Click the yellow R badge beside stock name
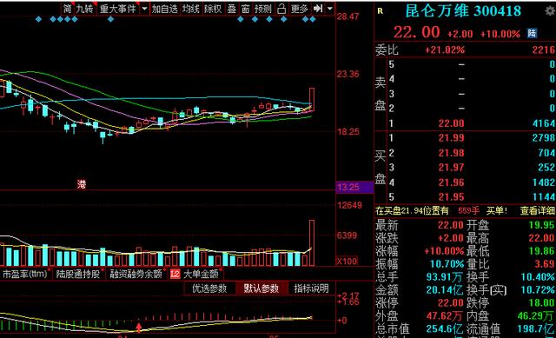 click(x=381, y=11)
